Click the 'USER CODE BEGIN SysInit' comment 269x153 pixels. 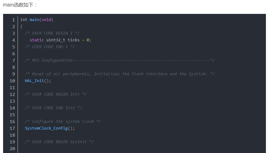[x=59, y=142]
